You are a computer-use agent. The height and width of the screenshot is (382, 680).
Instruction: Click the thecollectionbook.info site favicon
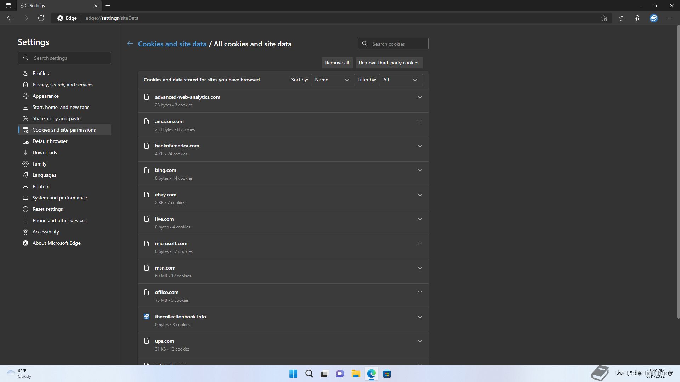coord(147,317)
